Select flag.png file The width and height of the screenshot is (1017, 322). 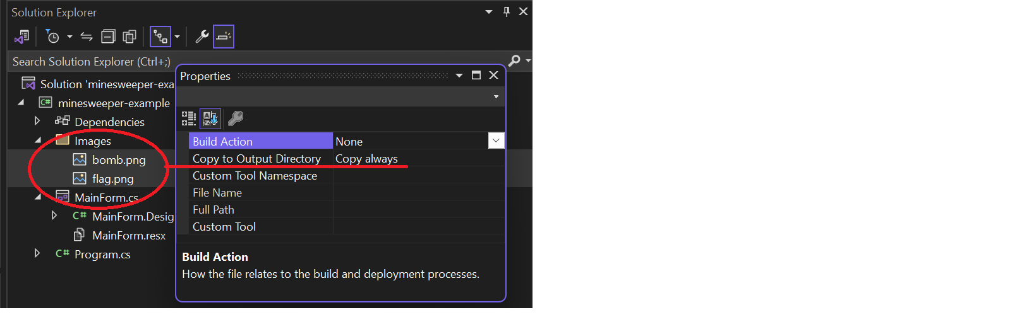[113, 178]
